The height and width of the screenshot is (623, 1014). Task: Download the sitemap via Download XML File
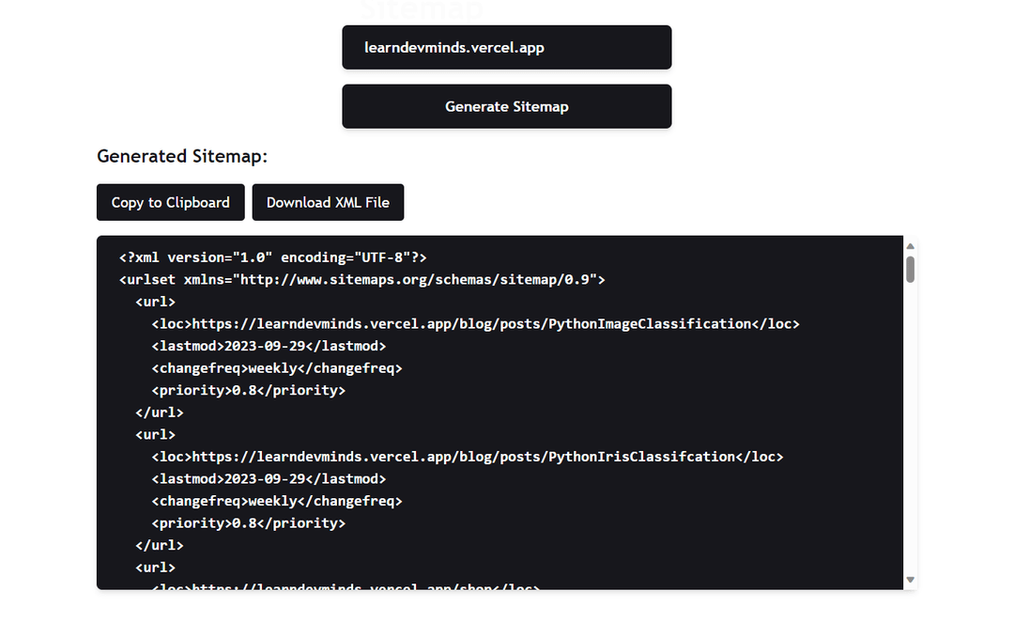(328, 202)
